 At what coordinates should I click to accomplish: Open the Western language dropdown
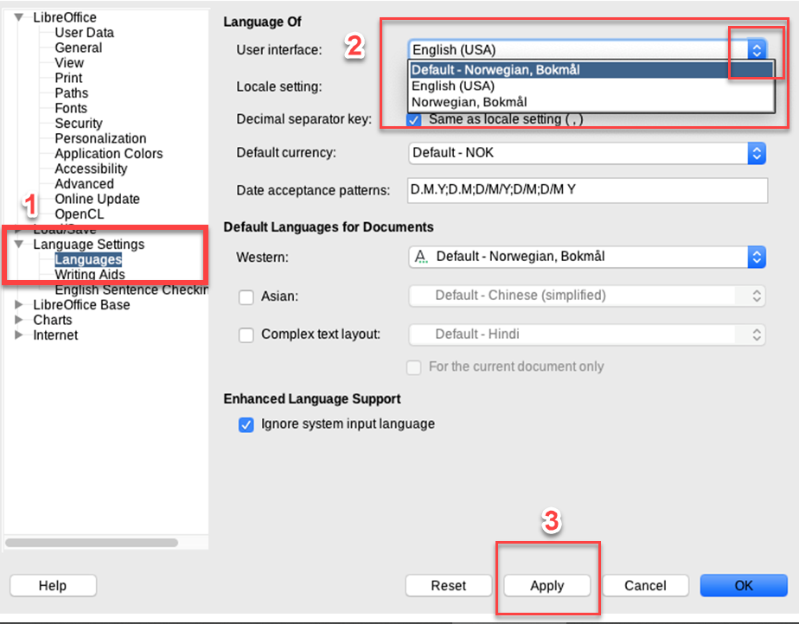pyautogui.click(x=587, y=257)
